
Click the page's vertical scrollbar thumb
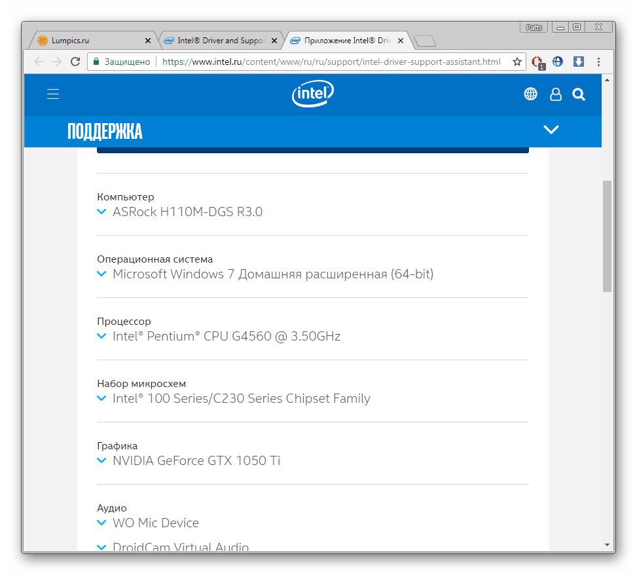pyautogui.click(x=607, y=236)
